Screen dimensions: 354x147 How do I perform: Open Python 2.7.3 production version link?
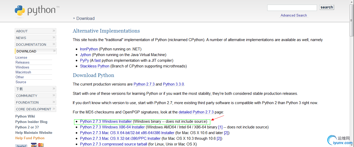click(144, 84)
